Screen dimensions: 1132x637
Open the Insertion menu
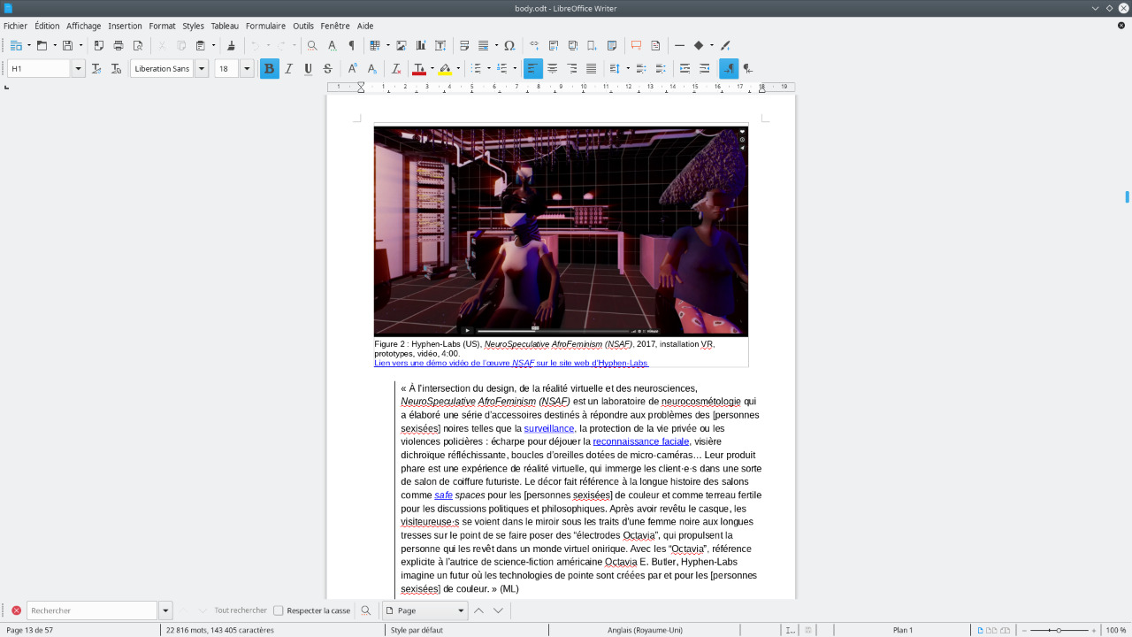tap(125, 26)
